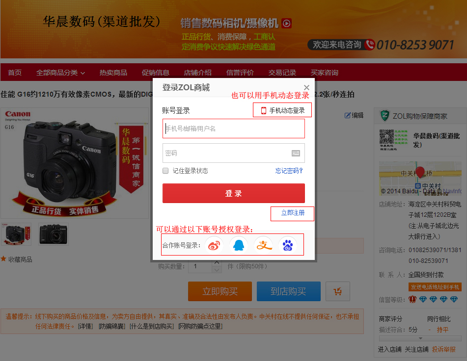This screenshot has height=361, width=467.
Task: Open the Baidu map preview of 中关村
Action: 420,179
